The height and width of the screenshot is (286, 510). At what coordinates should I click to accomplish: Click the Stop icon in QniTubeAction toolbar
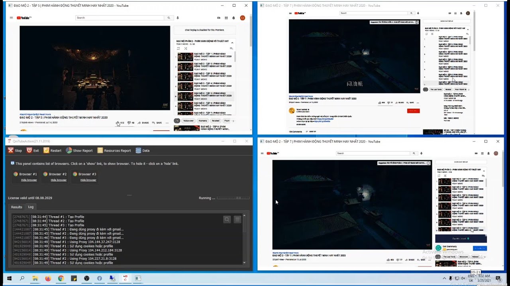point(11,151)
